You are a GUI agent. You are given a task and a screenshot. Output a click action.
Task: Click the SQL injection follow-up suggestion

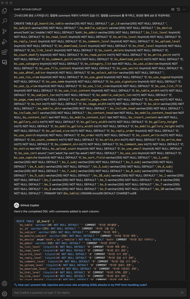coord(83,285)
